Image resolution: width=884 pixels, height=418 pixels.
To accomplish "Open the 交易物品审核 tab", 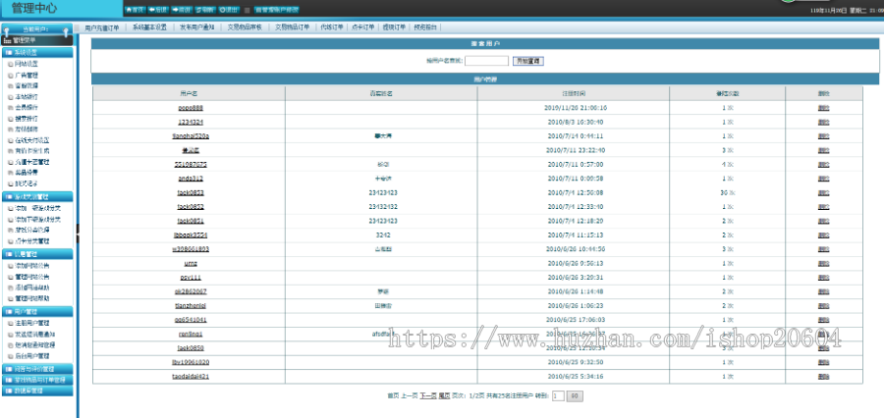I will pos(245,27).
